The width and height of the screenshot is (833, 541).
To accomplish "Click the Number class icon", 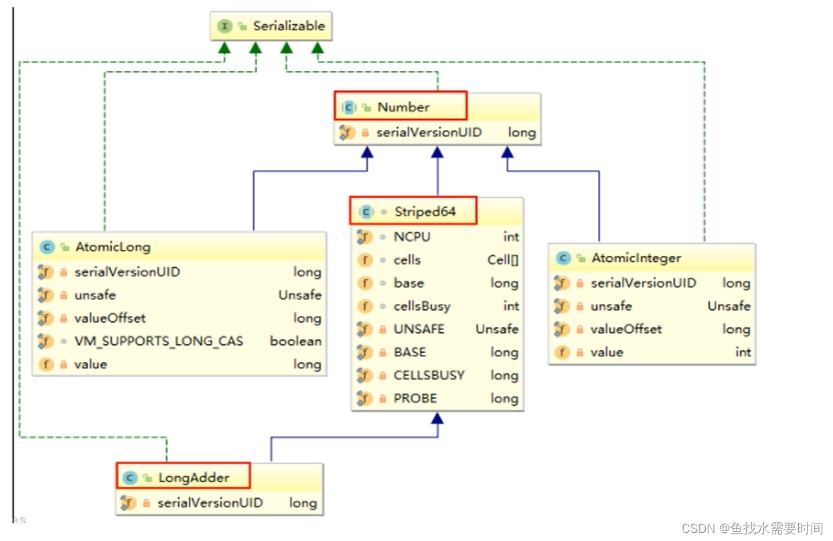I will (x=348, y=107).
